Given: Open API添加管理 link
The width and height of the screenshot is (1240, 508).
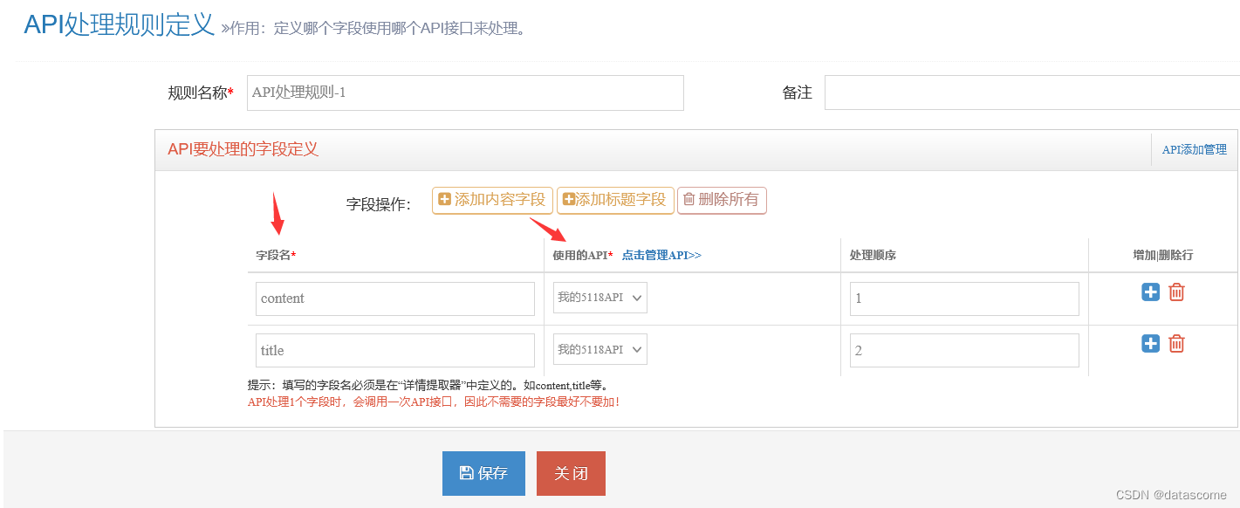Looking at the screenshot, I should click(x=1195, y=150).
